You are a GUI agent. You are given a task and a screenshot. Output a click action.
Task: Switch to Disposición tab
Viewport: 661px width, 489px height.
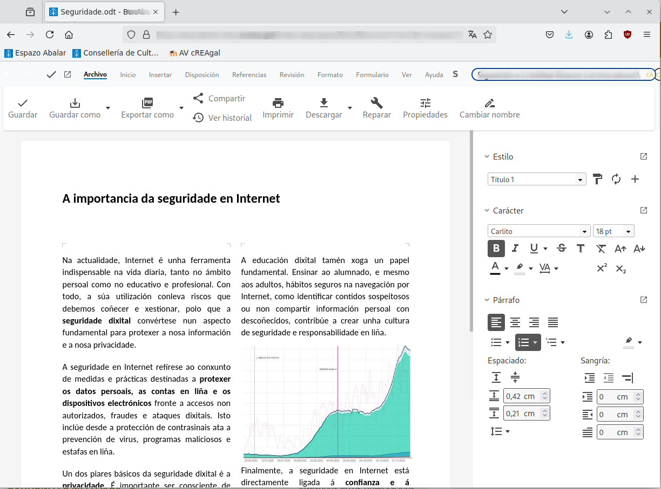pos(202,75)
